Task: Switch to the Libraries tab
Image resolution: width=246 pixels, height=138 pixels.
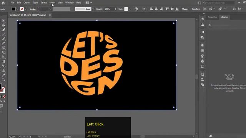Action: click(224, 17)
